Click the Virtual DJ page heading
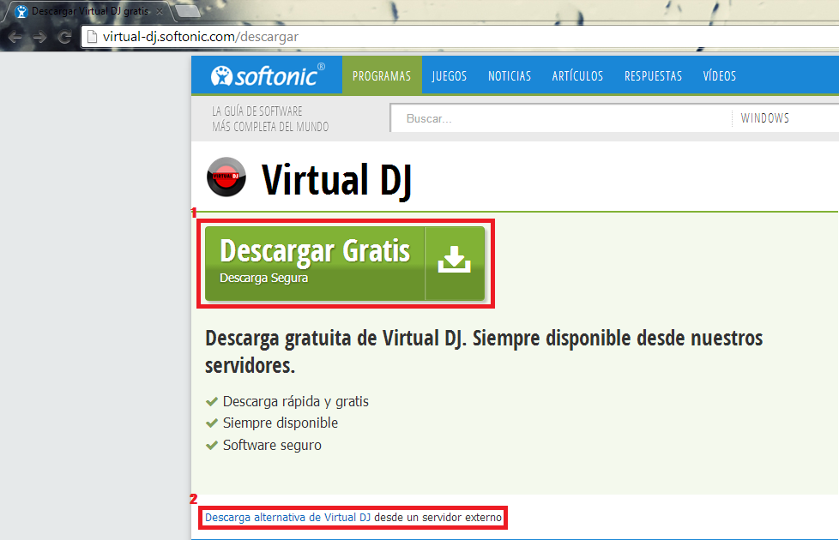Screen dimensions: 839x540 click(336, 180)
